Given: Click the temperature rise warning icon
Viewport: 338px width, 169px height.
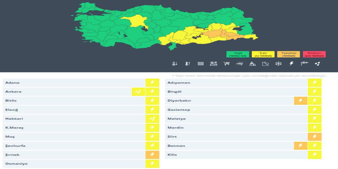Looking at the screenshot, I should click(x=187, y=64).
